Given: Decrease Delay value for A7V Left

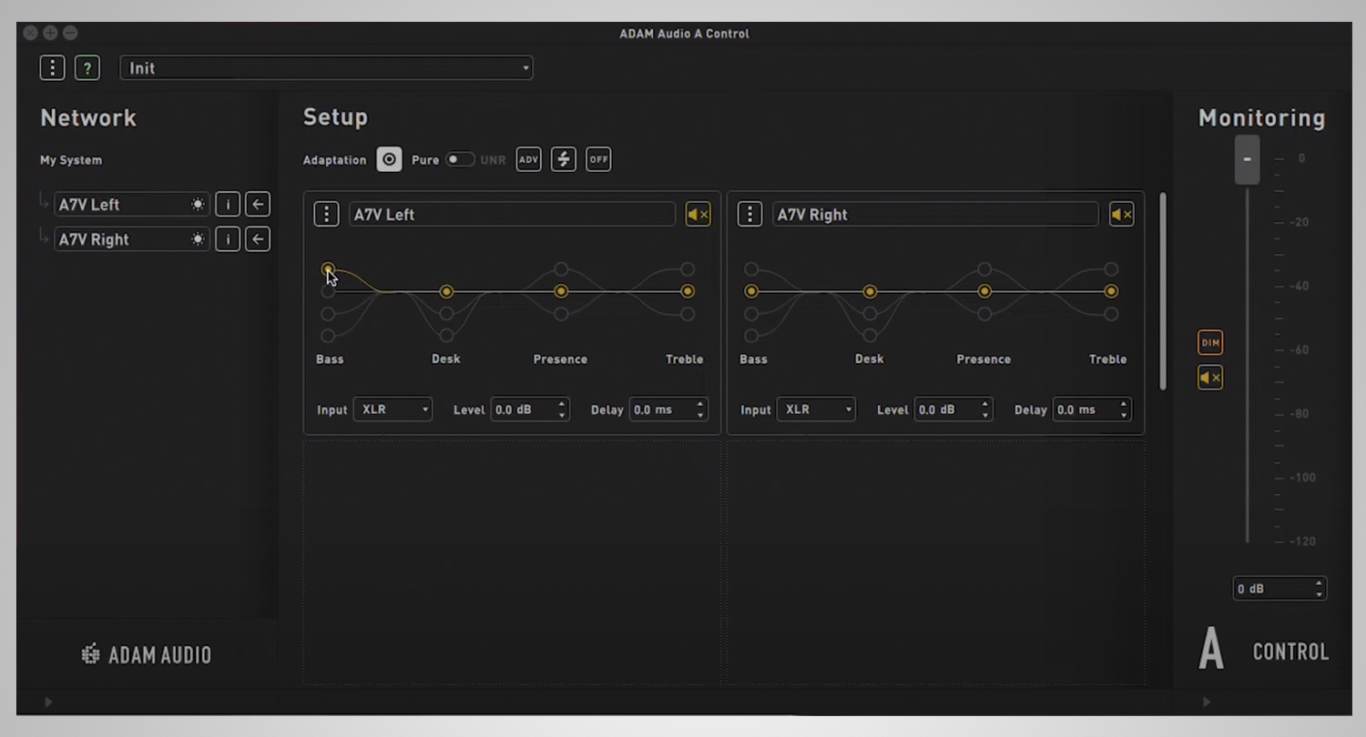Looking at the screenshot, I should 700,415.
